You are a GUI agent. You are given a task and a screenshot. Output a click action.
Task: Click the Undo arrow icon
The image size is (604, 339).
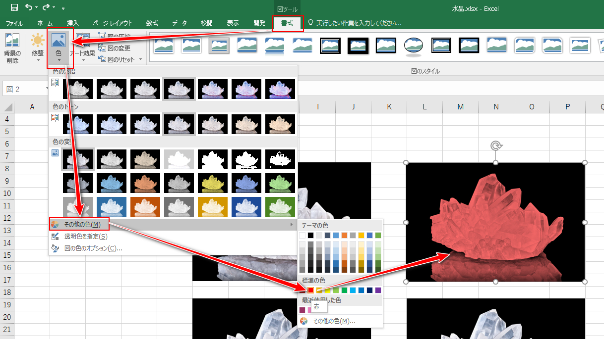[29, 7]
